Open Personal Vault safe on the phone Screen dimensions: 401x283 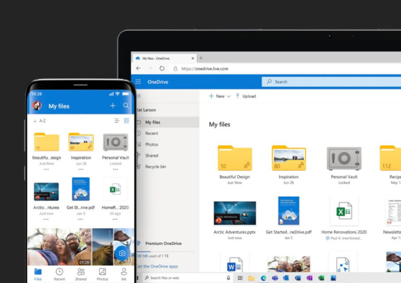(115, 142)
